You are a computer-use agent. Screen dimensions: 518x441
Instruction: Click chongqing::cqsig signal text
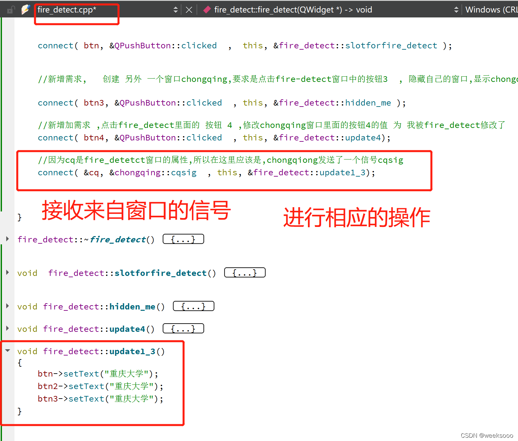point(155,173)
